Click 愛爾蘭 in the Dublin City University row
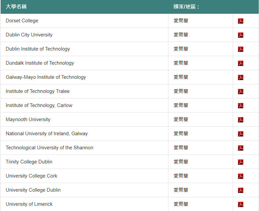The width and height of the screenshot is (259, 211). click(181, 35)
